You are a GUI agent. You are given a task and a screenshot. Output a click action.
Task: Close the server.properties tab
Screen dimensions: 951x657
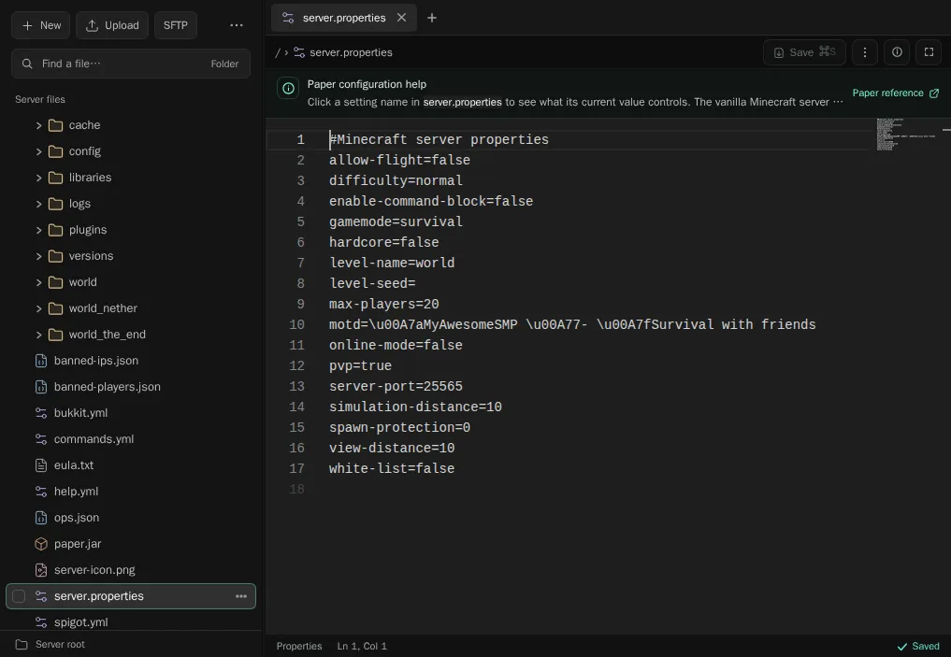point(401,18)
